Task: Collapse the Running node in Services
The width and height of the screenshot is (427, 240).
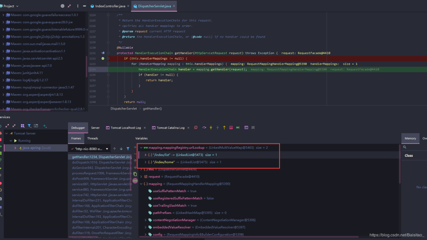Action: (x=11, y=141)
